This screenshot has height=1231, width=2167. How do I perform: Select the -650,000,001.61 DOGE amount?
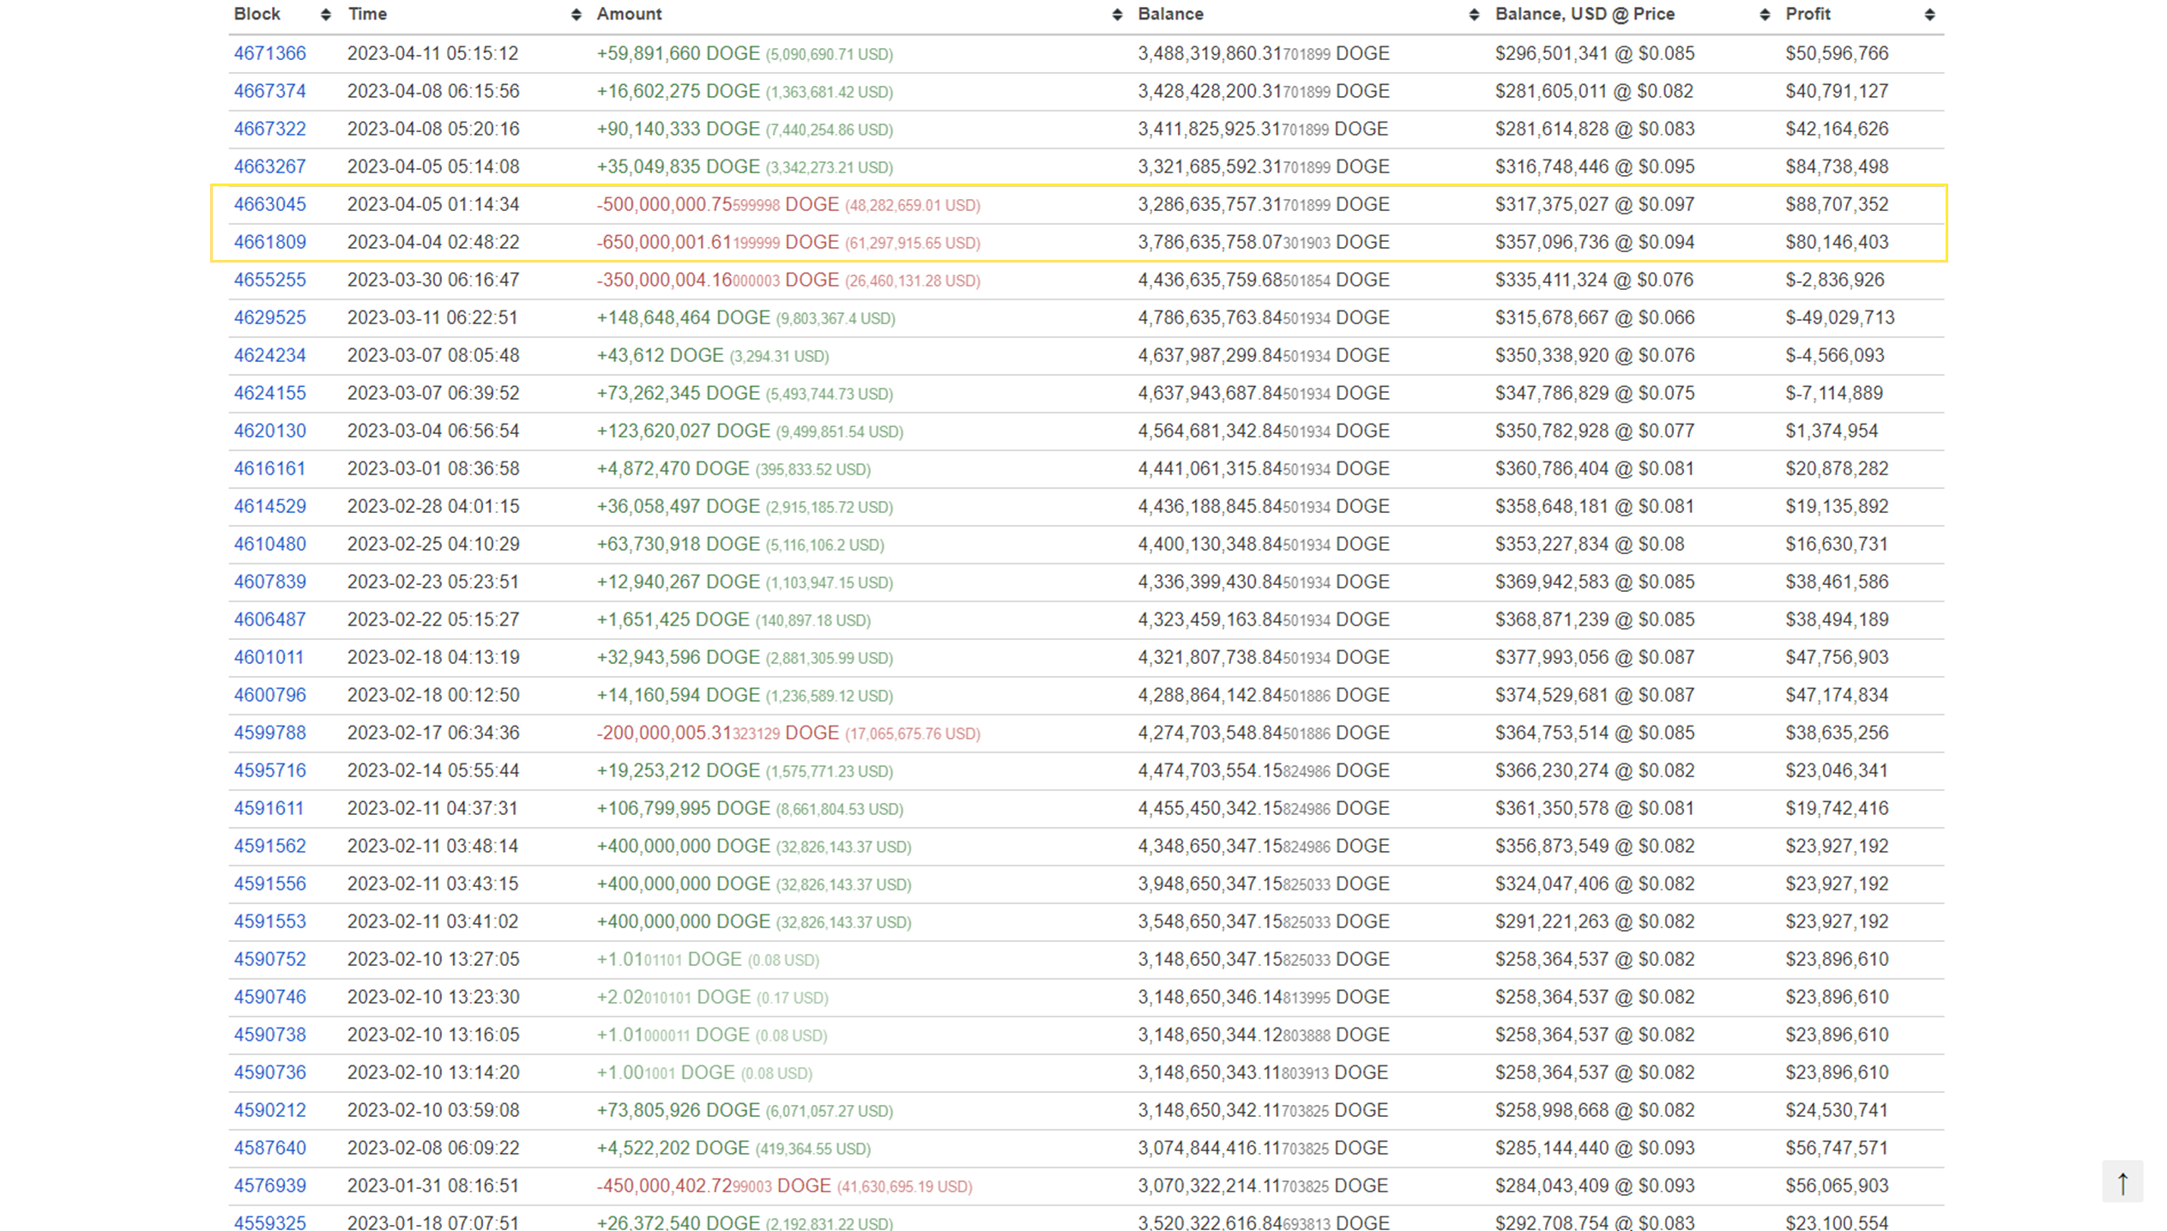[717, 242]
